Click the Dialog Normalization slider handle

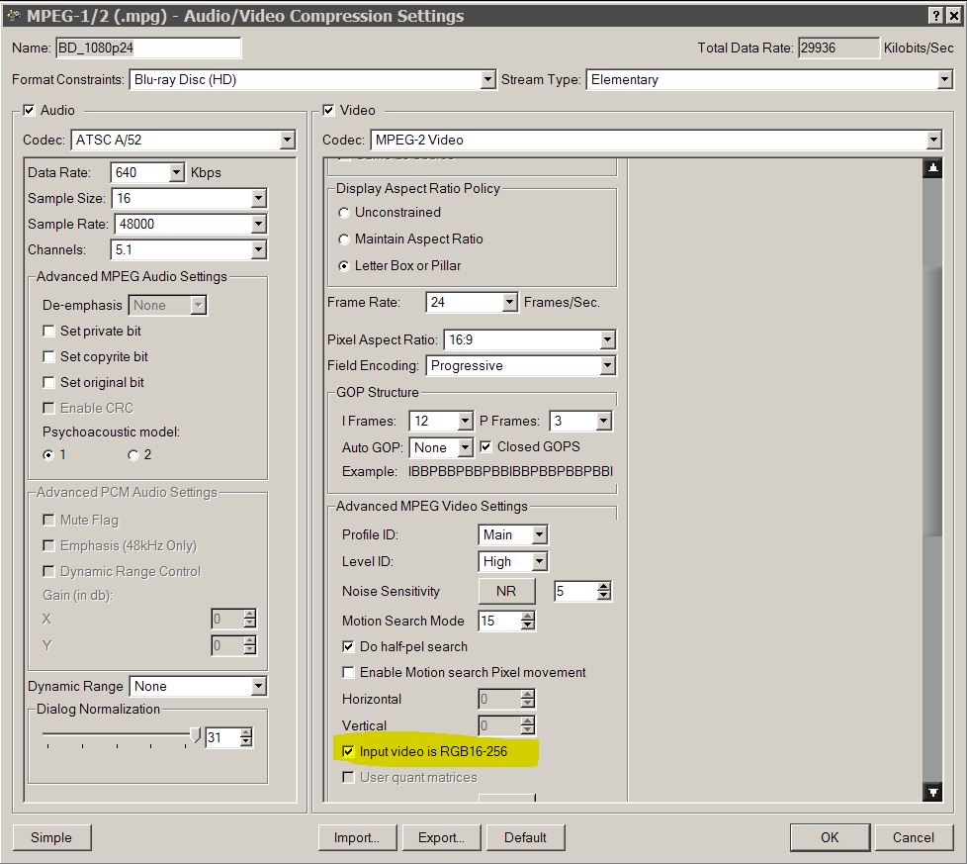pos(196,734)
